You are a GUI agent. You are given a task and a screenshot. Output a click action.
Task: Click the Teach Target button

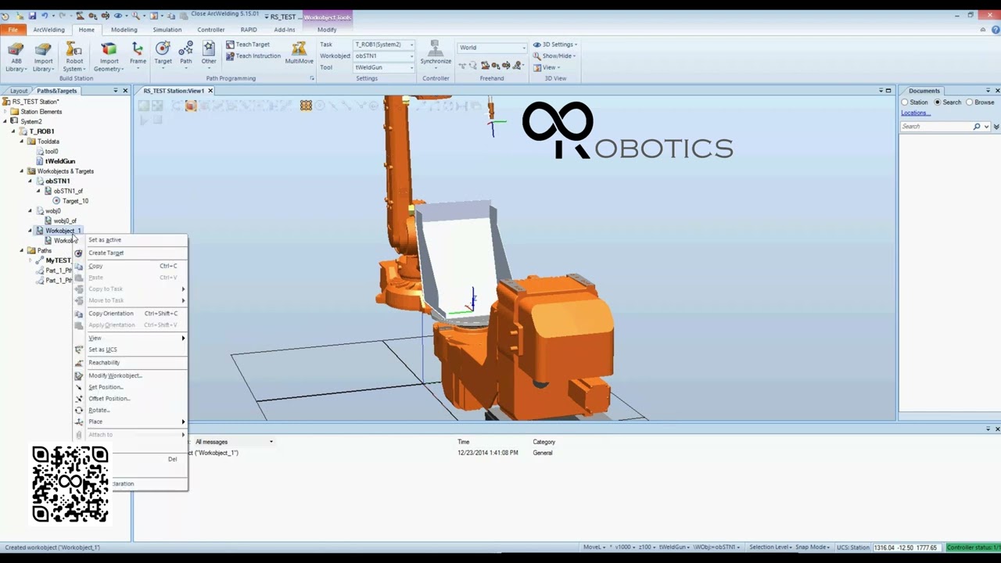pos(248,45)
